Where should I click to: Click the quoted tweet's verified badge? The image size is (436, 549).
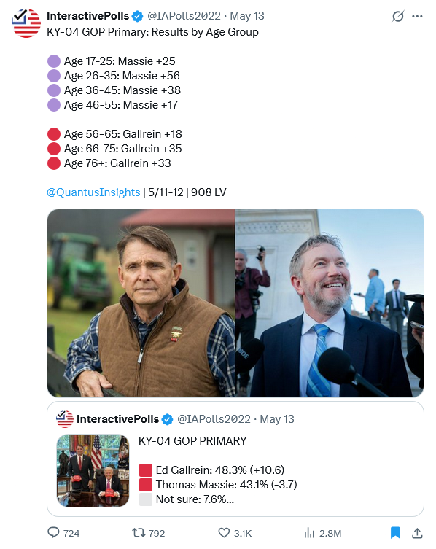(x=168, y=419)
